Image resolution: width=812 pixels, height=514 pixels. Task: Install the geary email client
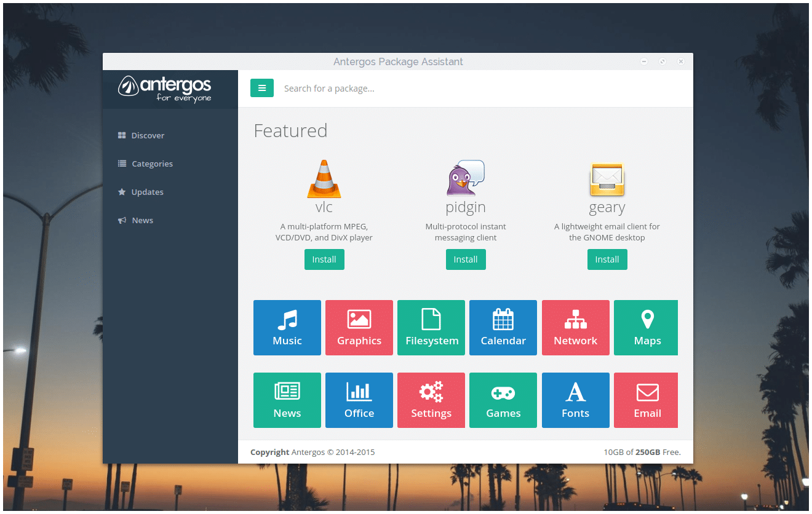pos(607,259)
